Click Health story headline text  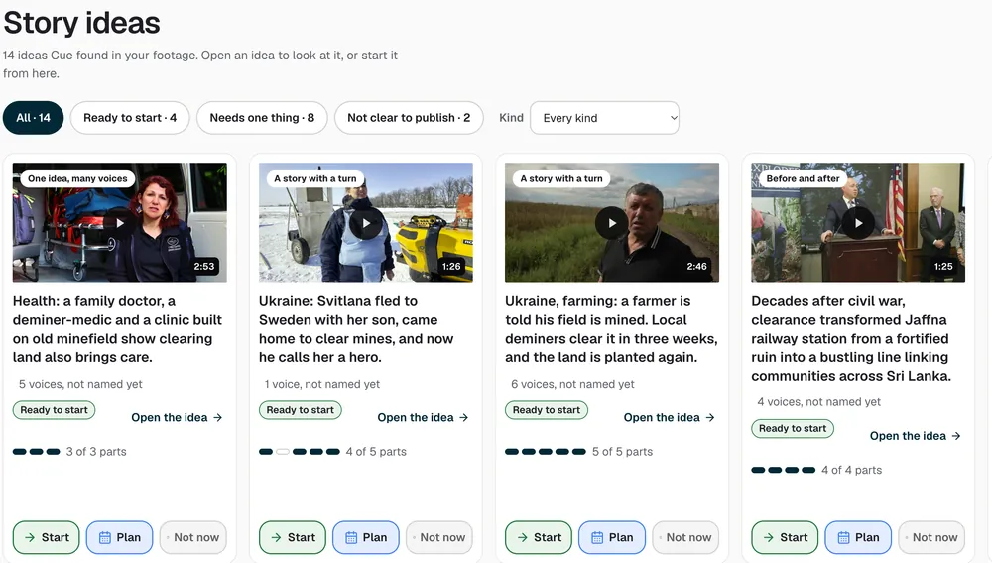tap(118, 329)
